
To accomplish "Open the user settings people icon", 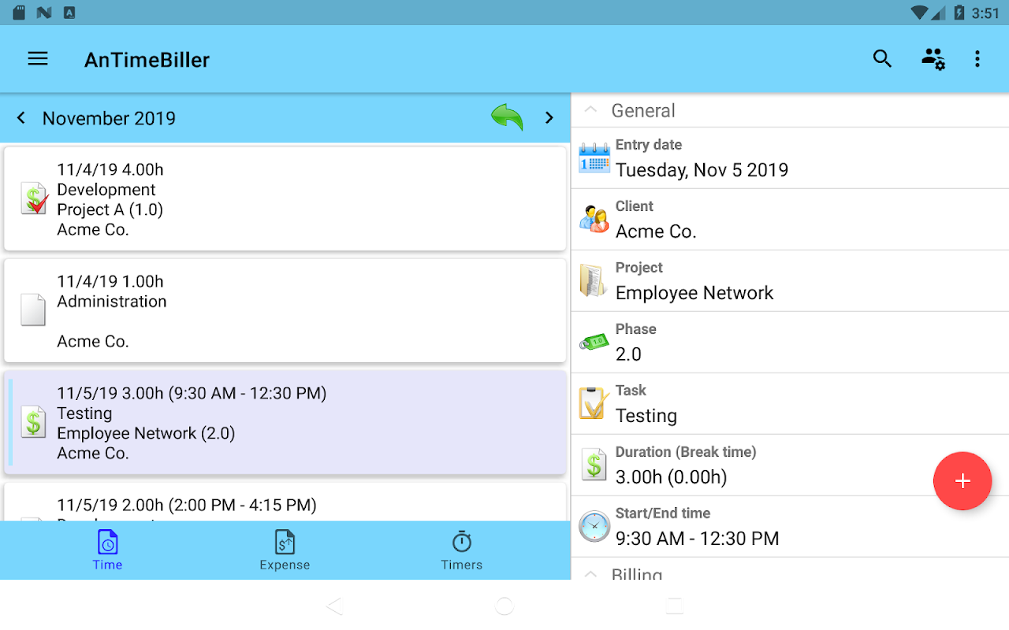I will [933, 59].
